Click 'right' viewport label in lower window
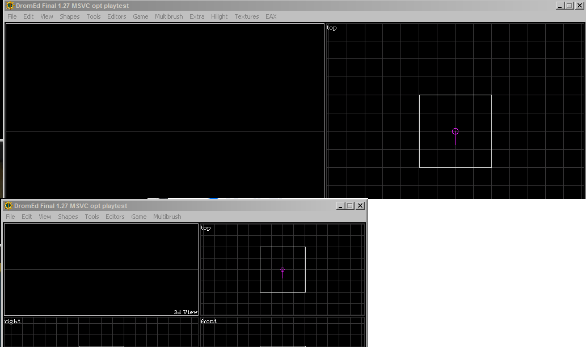This screenshot has height=347, width=586. pyautogui.click(x=12, y=321)
